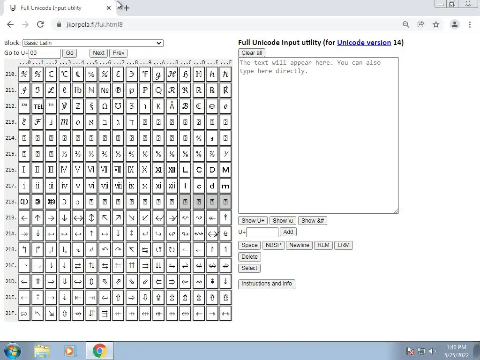This screenshot has height=360, width=480.
Task: Select the leftwards arrow ← character
Action: click(x=24, y=218)
